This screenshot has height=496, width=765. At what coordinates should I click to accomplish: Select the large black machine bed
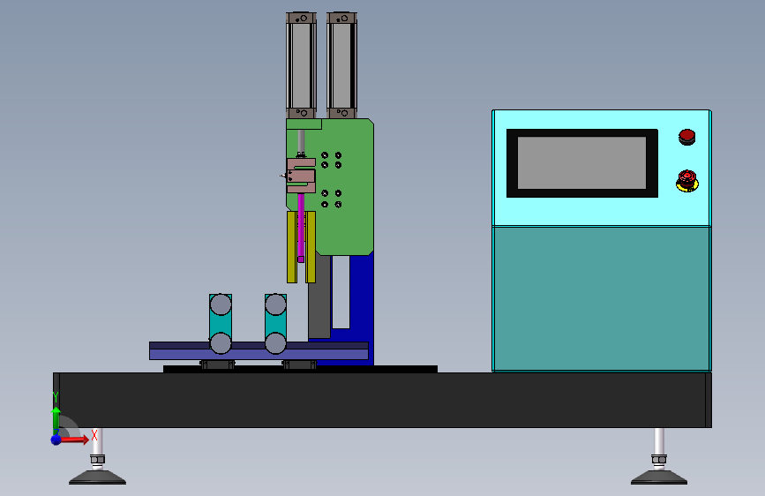point(382,401)
